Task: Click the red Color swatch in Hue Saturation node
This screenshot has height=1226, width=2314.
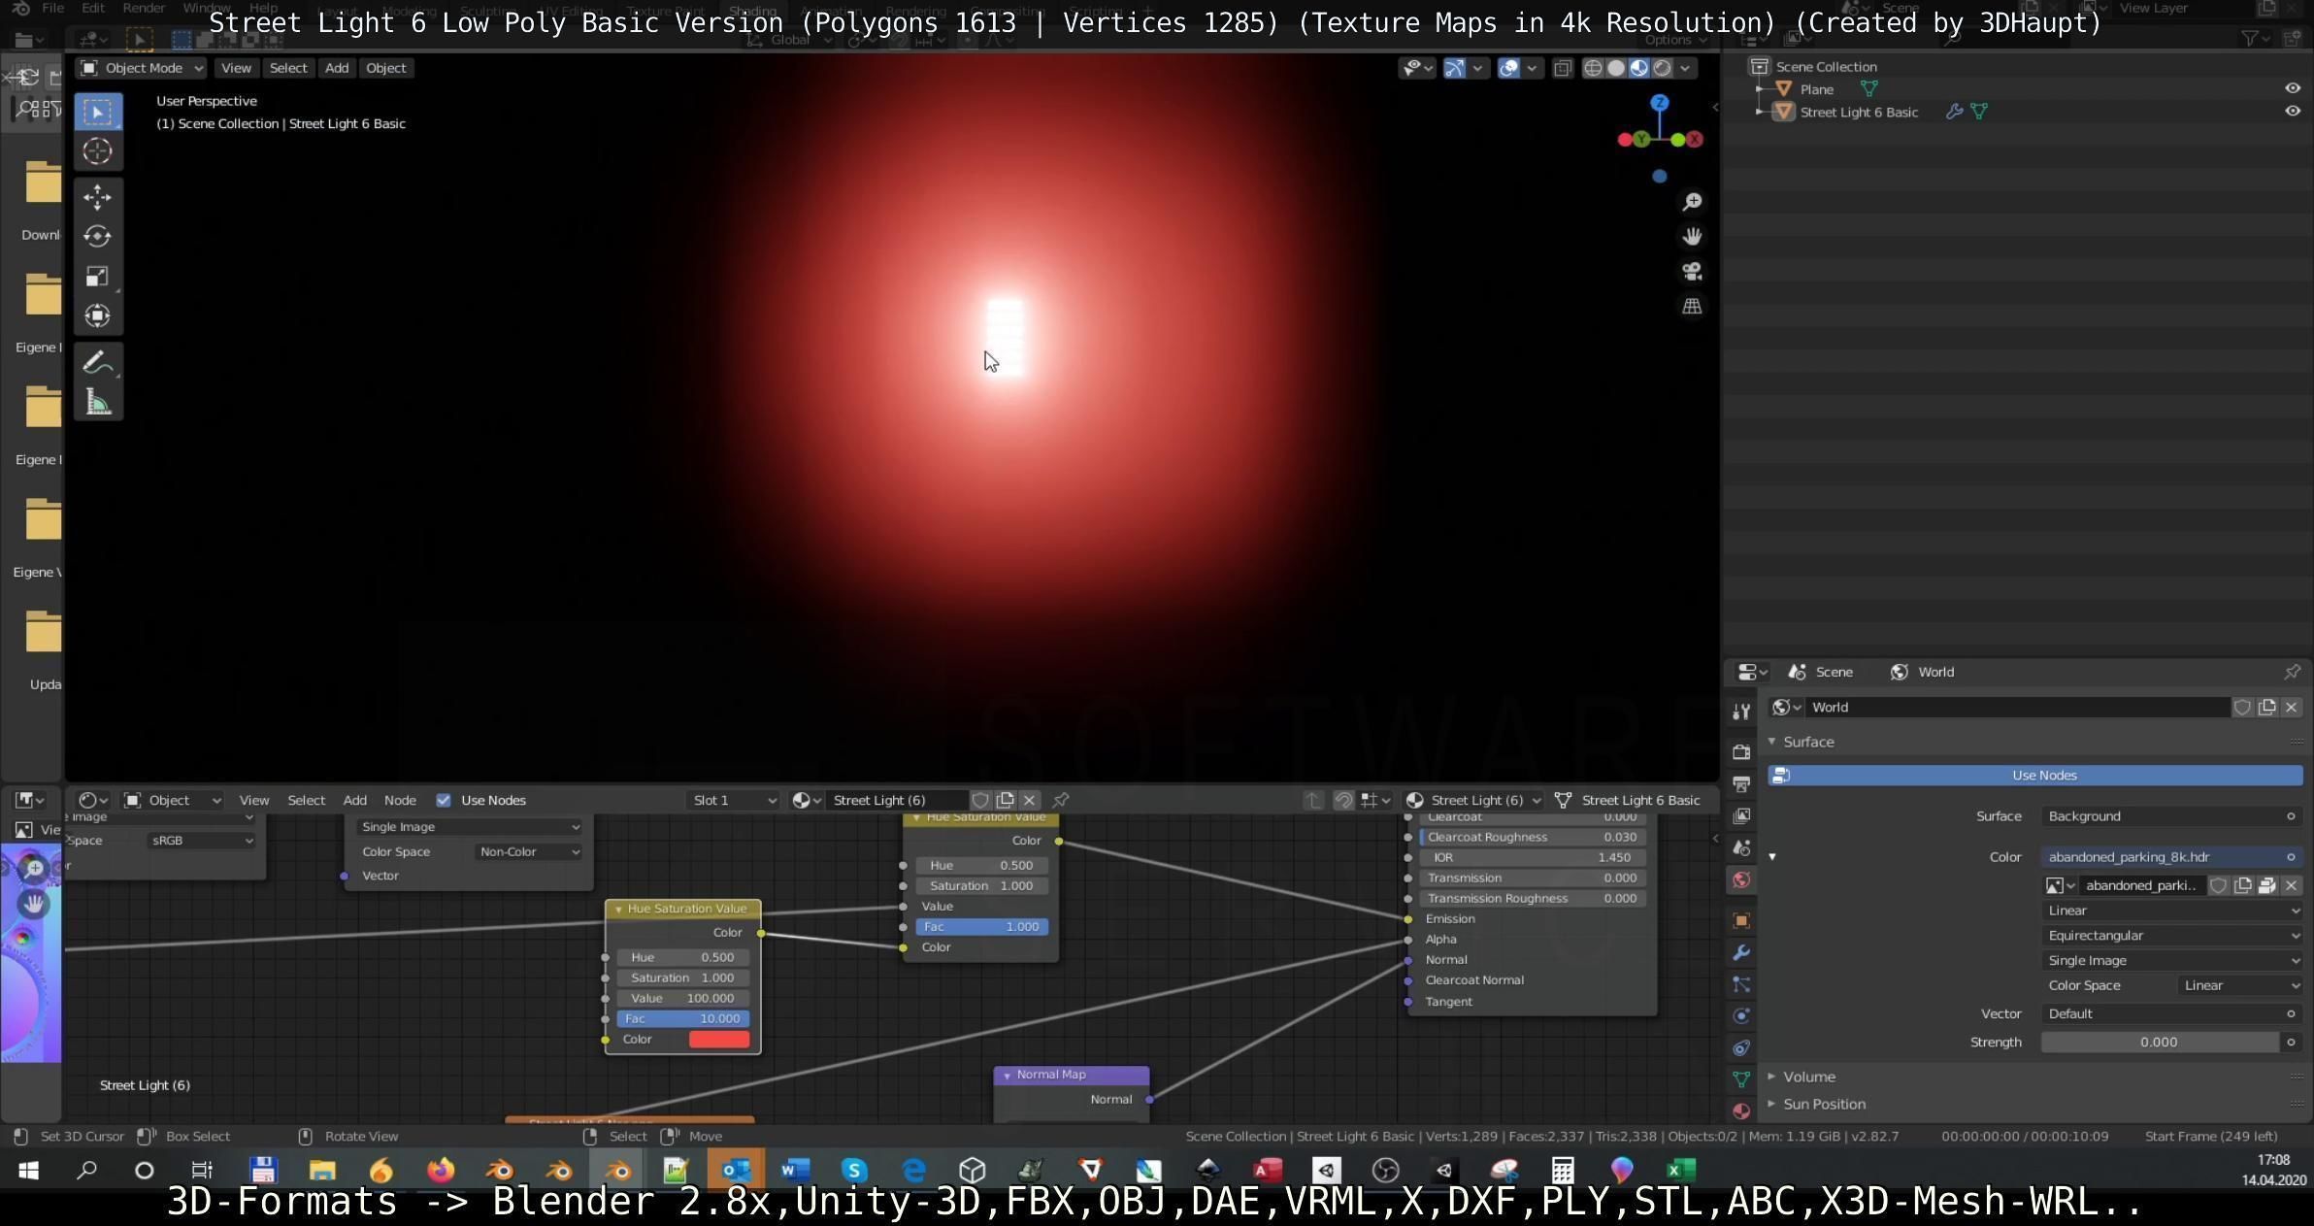Action: tap(718, 1039)
